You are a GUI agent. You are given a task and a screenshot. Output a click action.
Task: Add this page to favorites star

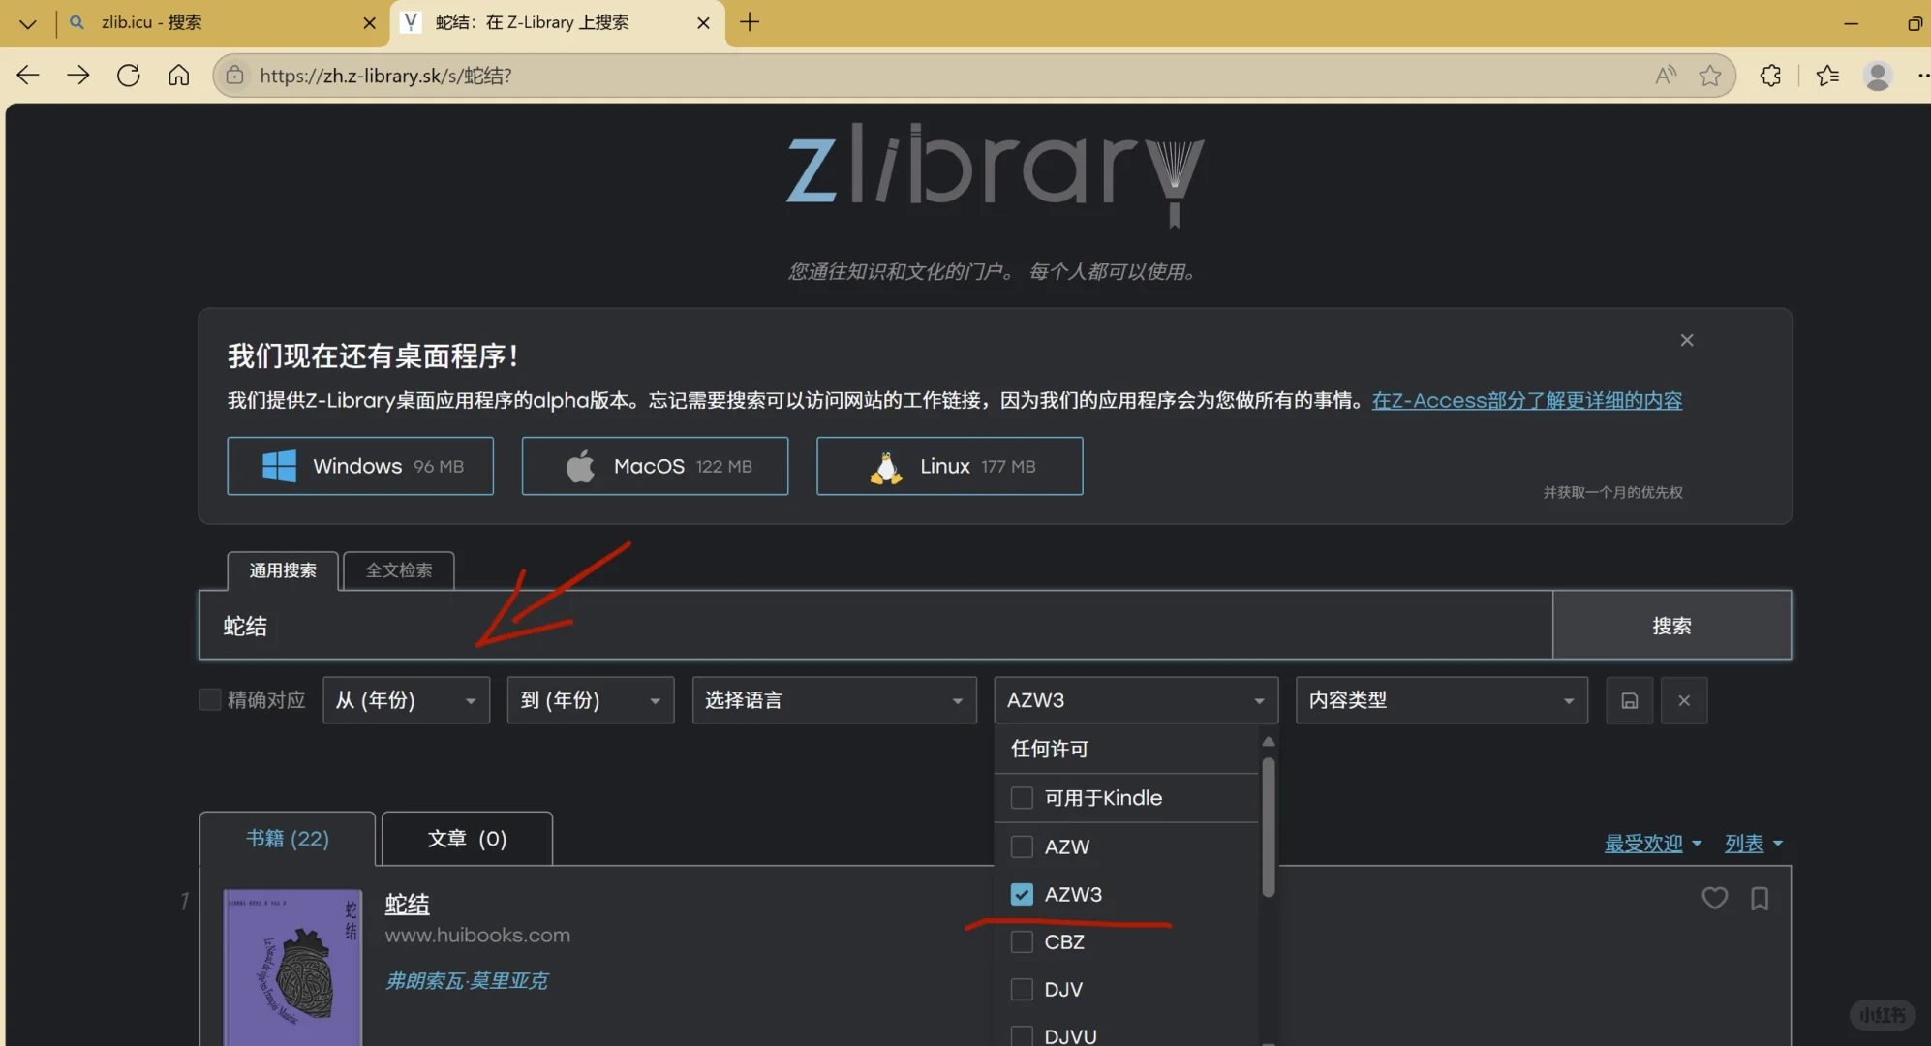click(1710, 76)
